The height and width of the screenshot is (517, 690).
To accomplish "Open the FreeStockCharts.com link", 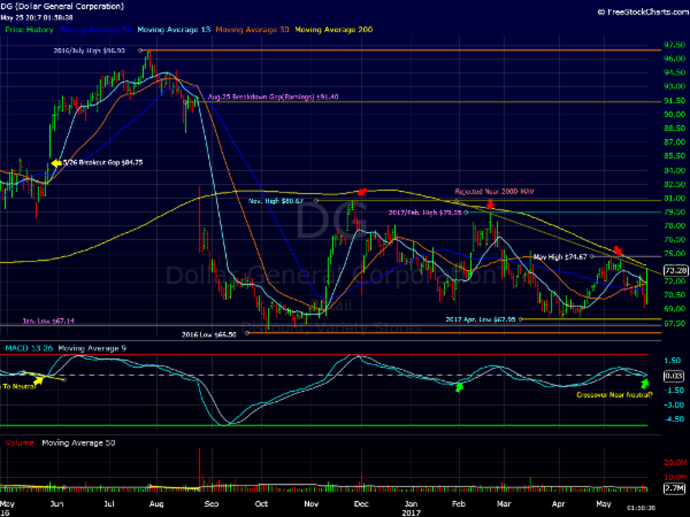I will tap(642, 11).
